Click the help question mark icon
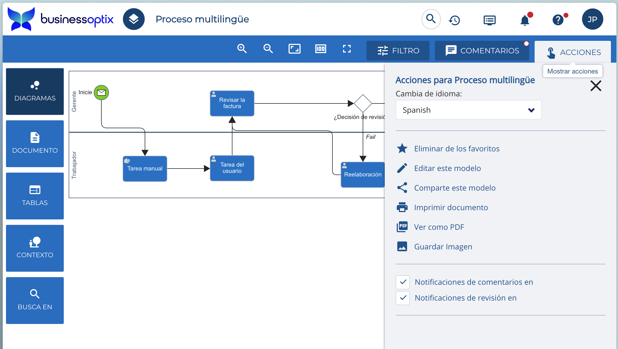The width and height of the screenshot is (618, 349). [x=558, y=20]
